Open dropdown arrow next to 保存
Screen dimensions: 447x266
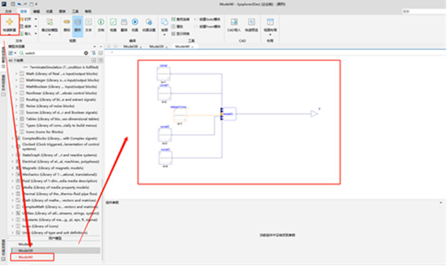pyautogui.click(x=35, y=26)
